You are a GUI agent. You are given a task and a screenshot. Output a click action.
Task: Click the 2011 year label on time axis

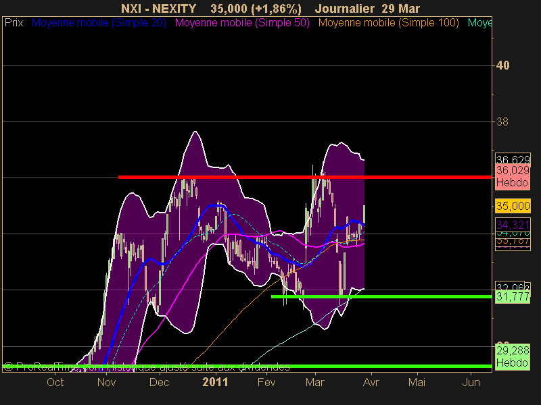pos(215,382)
